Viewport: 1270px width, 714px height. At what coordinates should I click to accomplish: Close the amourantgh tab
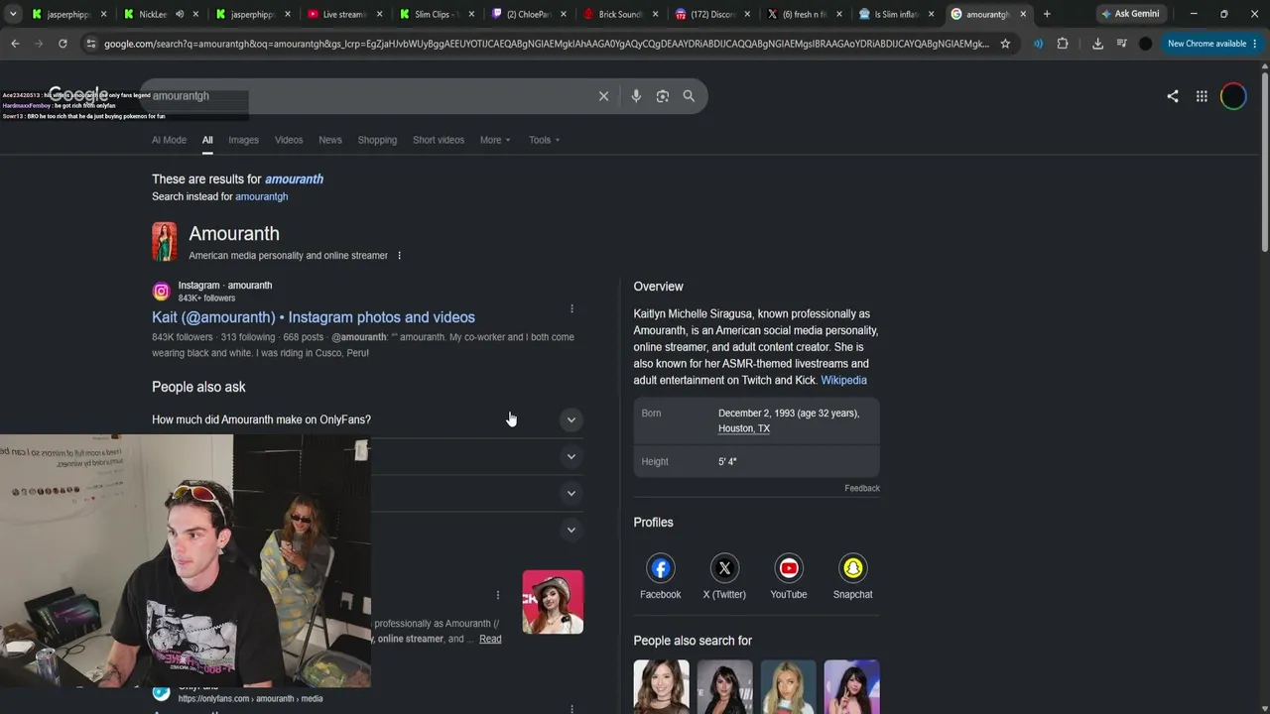point(1023,14)
